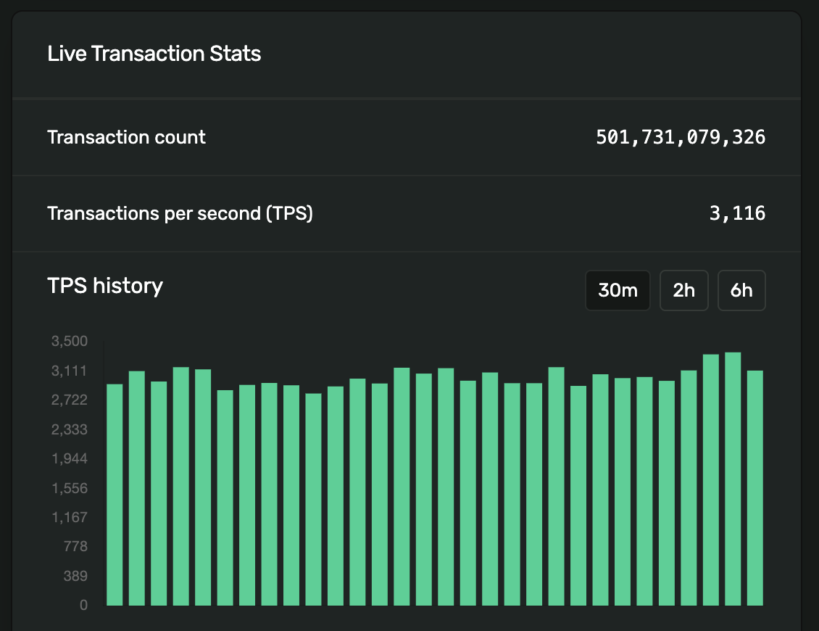Click the Transactions per second (TPS) label
This screenshot has width=819, height=631.
click(x=180, y=213)
